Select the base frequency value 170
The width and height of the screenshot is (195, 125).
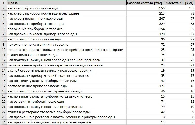click(162, 34)
